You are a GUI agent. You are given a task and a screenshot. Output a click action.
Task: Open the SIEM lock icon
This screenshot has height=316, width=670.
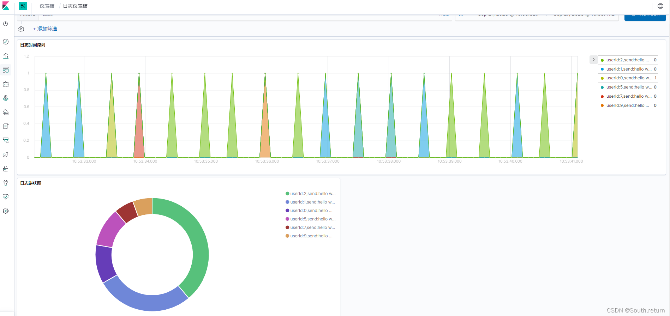click(6, 169)
